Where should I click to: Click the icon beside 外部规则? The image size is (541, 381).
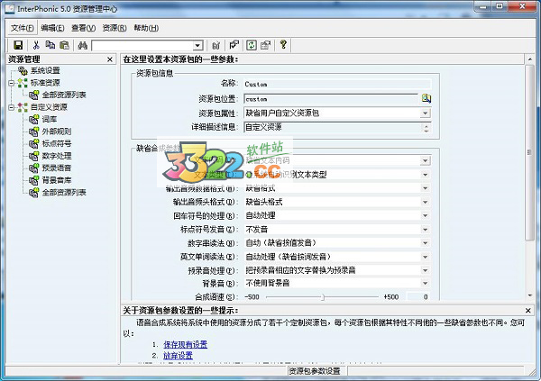34,132
